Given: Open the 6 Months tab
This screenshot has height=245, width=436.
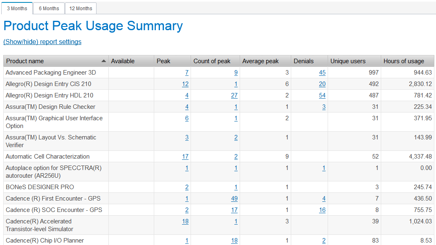Looking at the screenshot, I should [49, 8].
